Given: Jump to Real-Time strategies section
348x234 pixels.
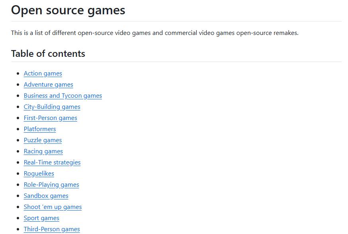Looking at the screenshot, I should coord(52,162).
